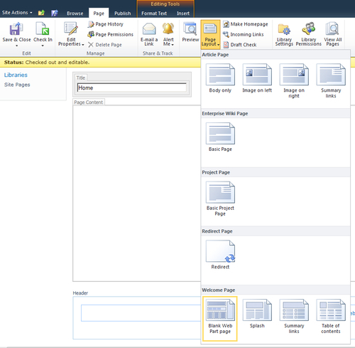This screenshot has width=355, height=348.
Task: Select the Image on left layout
Action: pyautogui.click(x=257, y=78)
